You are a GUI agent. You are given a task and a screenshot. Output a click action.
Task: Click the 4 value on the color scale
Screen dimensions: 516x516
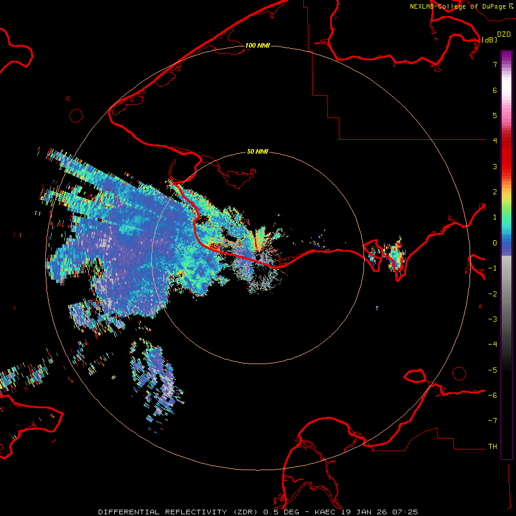pos(495,141)
